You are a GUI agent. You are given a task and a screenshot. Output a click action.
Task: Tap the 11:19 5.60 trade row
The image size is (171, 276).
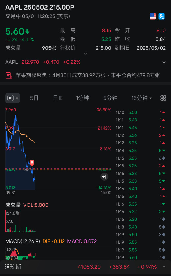point(141,257)
